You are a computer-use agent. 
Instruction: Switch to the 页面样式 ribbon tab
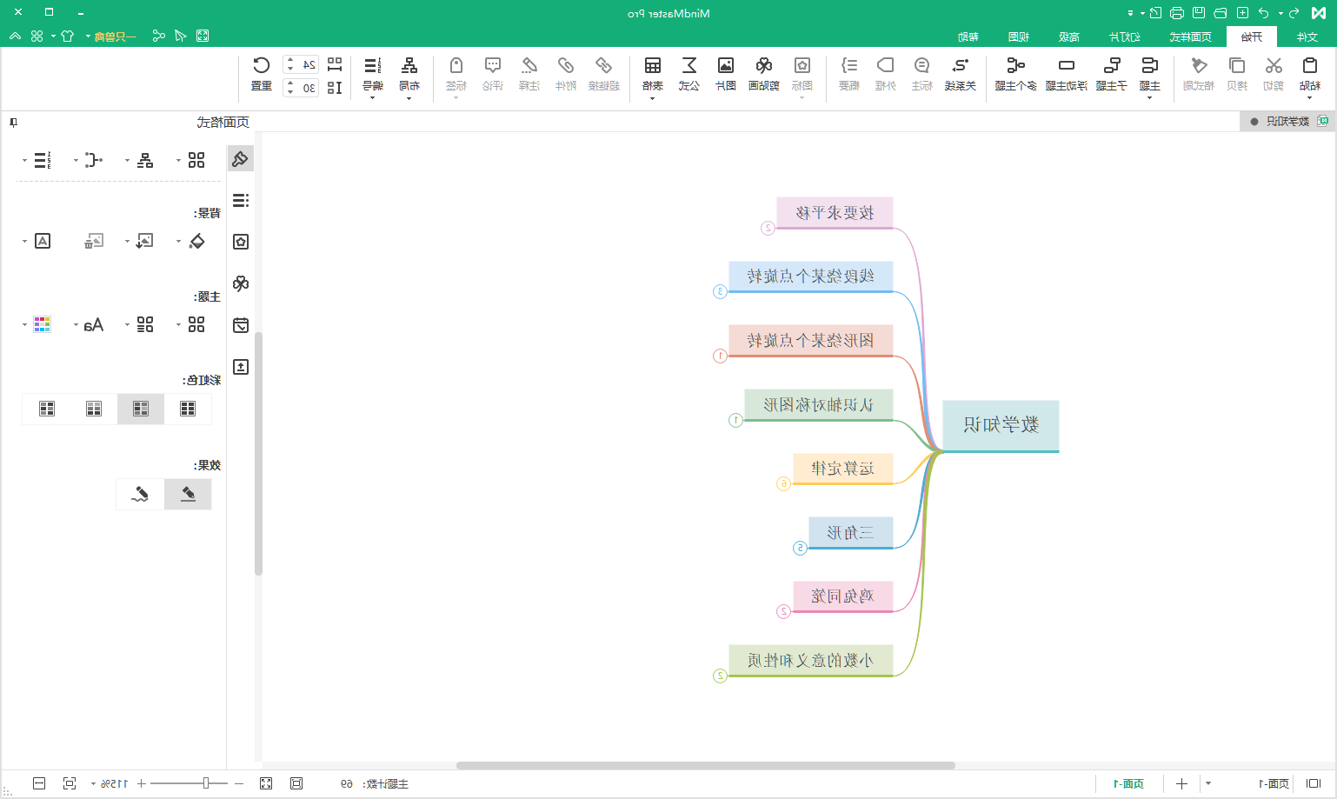click(x=1190, y=37)
